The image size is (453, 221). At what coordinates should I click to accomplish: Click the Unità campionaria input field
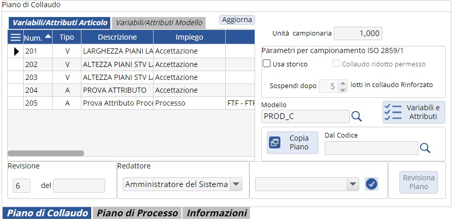point(358,33)
